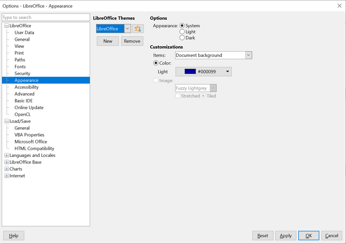This screenshot has width=346, height=244.
Task: Open the Advanced settings page
Action: coord(25,94)
